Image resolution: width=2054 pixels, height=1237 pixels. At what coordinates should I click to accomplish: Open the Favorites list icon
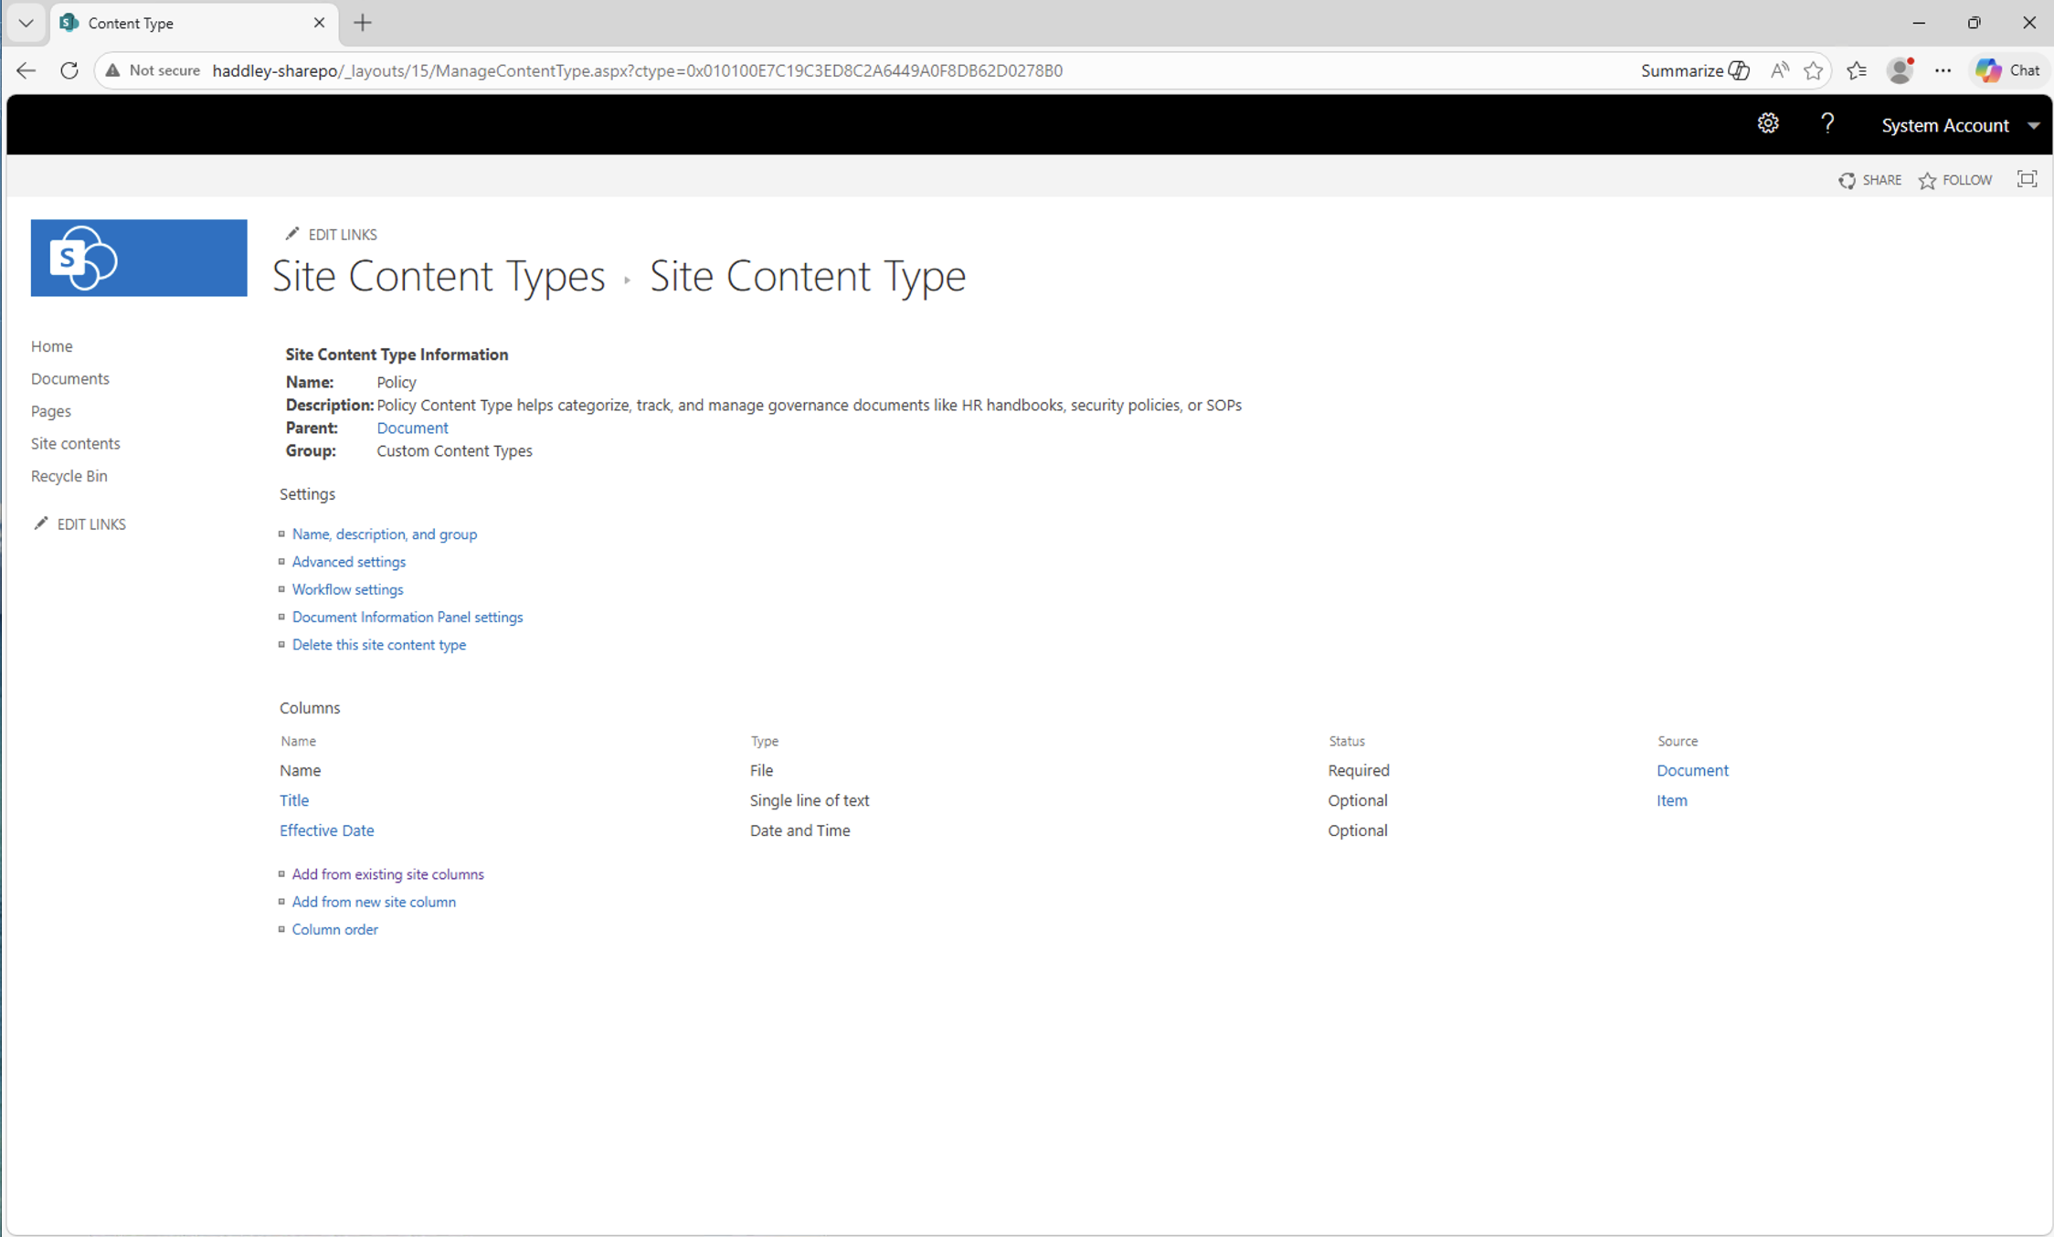(1857, 70)
